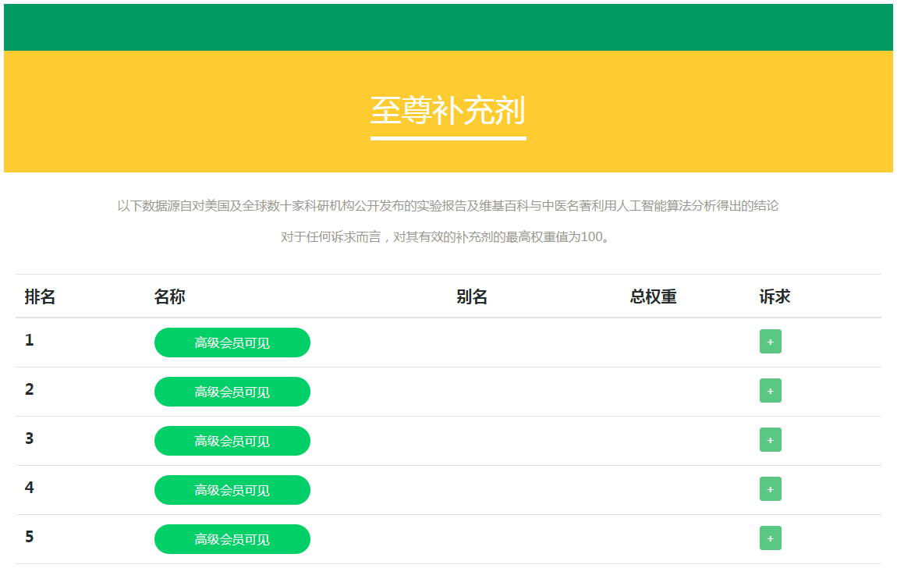This screenshot has width=897, height=568.
Task: Click the 至尊补充剂 page title
Action: [448, 111]
